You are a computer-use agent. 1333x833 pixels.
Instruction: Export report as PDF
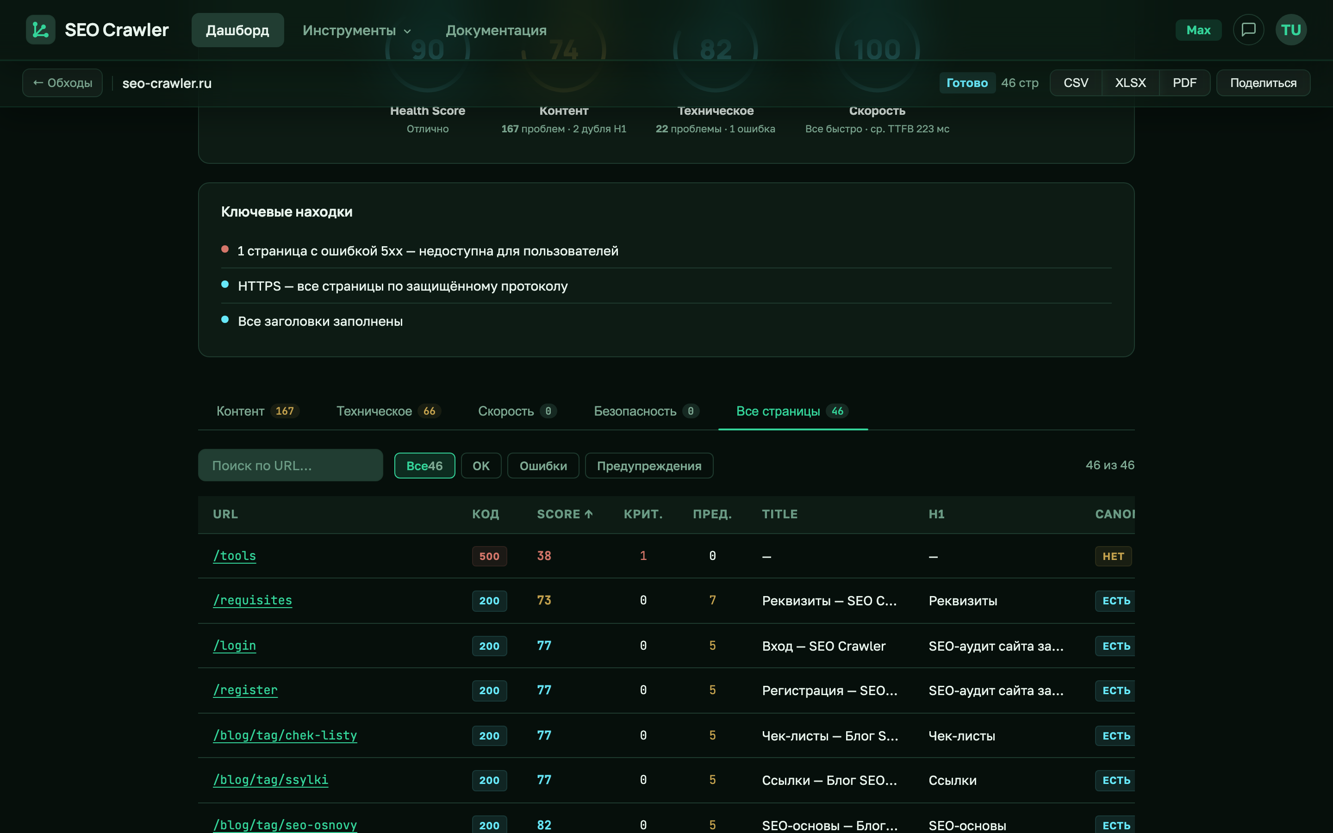pos(1184,83)
